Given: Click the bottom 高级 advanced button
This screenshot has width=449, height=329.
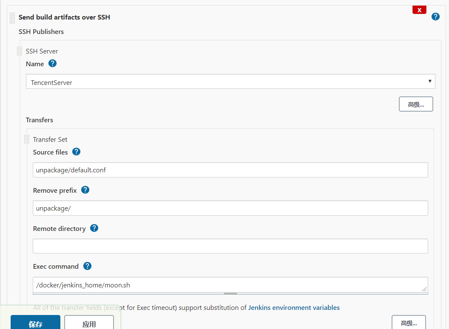Looking at the screenshot, I should (x=408, y=323).
